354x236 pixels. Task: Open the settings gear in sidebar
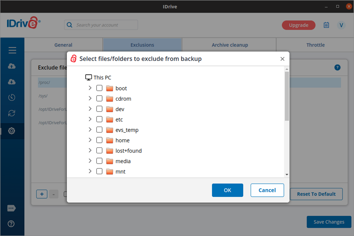[12, 131]
